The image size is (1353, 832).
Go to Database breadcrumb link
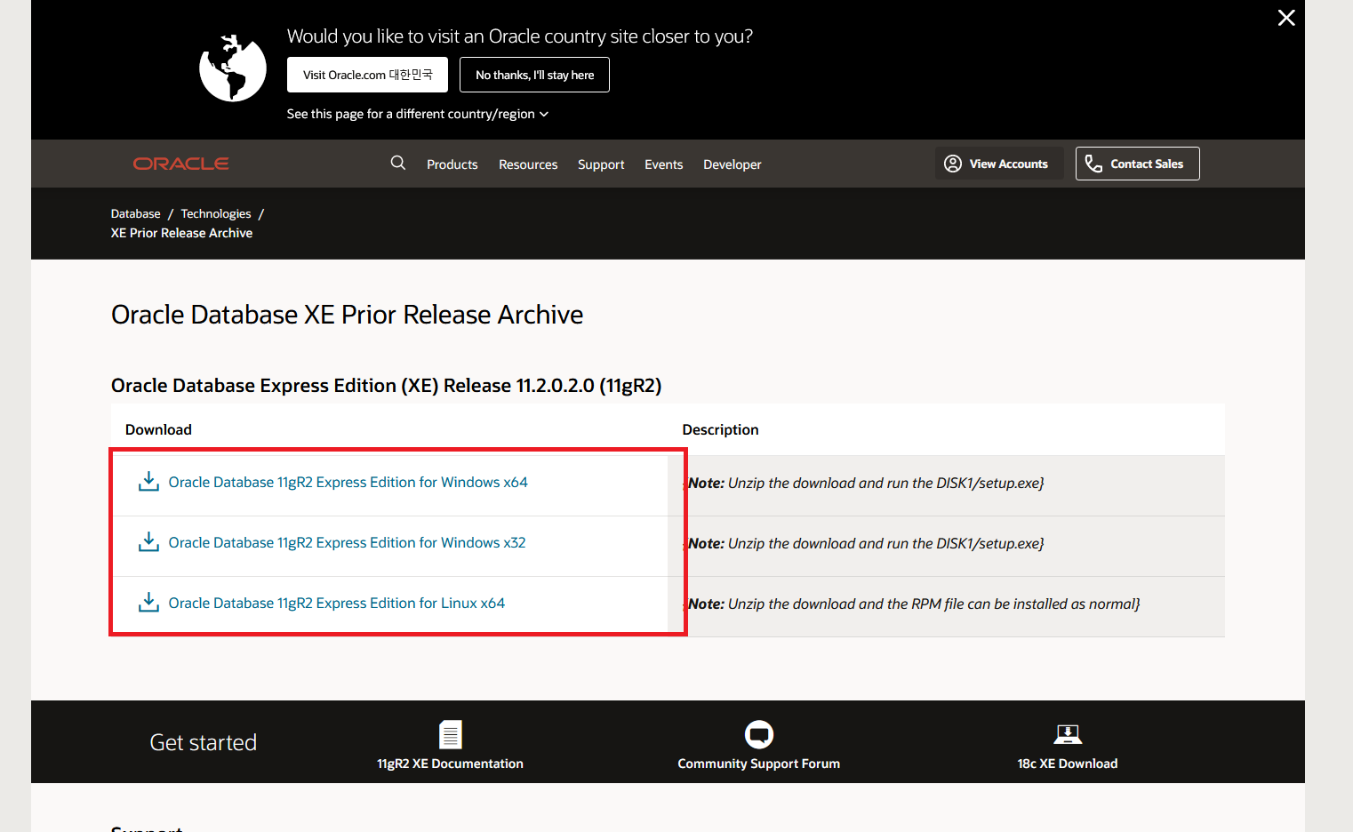[135, 213]
